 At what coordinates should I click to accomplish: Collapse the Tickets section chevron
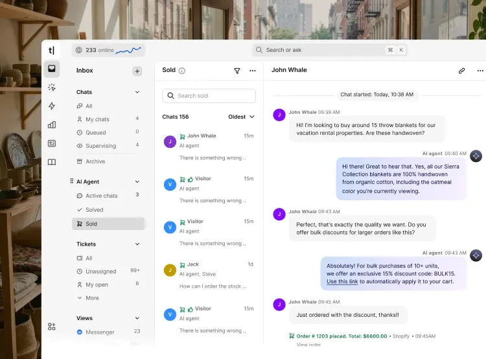[137, 244]
